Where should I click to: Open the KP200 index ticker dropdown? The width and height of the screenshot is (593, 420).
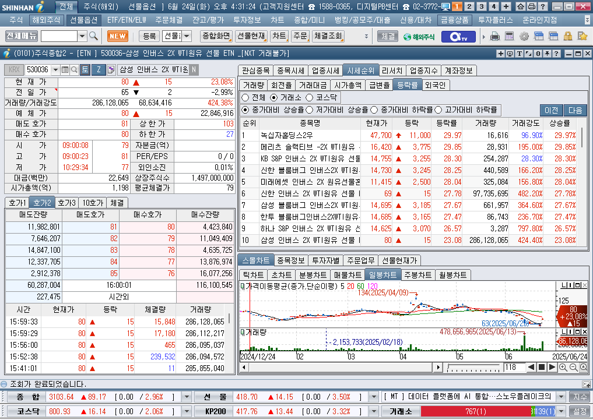pos(374,411)
